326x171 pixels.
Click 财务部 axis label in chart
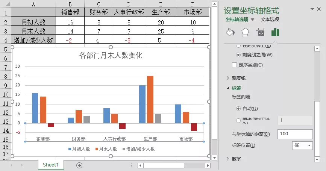[x=79, y=139]
